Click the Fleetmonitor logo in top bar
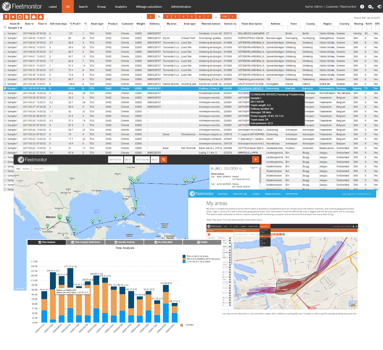The width and height of the screenshot is (383, 350). click(22, 6)
